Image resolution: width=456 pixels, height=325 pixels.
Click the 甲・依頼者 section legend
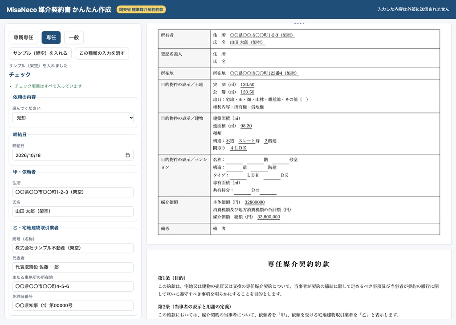pos(24,172)
